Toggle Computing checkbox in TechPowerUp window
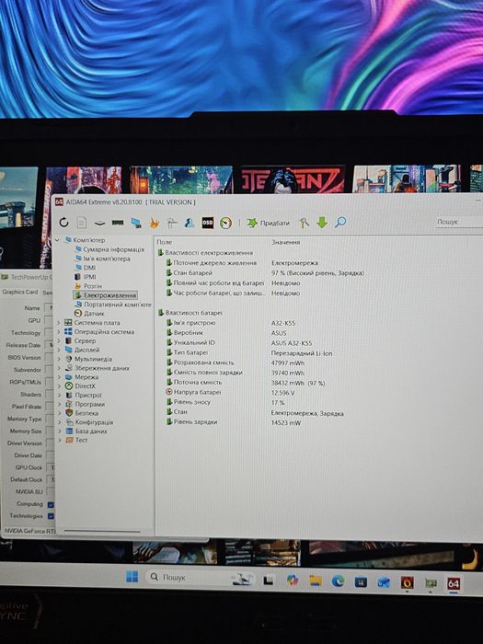 click(x=51, y=504)
